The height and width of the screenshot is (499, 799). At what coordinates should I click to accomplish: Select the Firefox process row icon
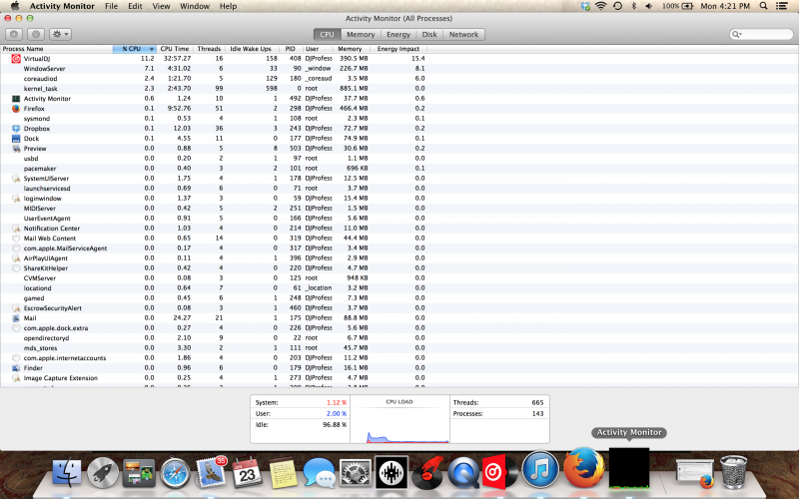(x=16, y=109)
